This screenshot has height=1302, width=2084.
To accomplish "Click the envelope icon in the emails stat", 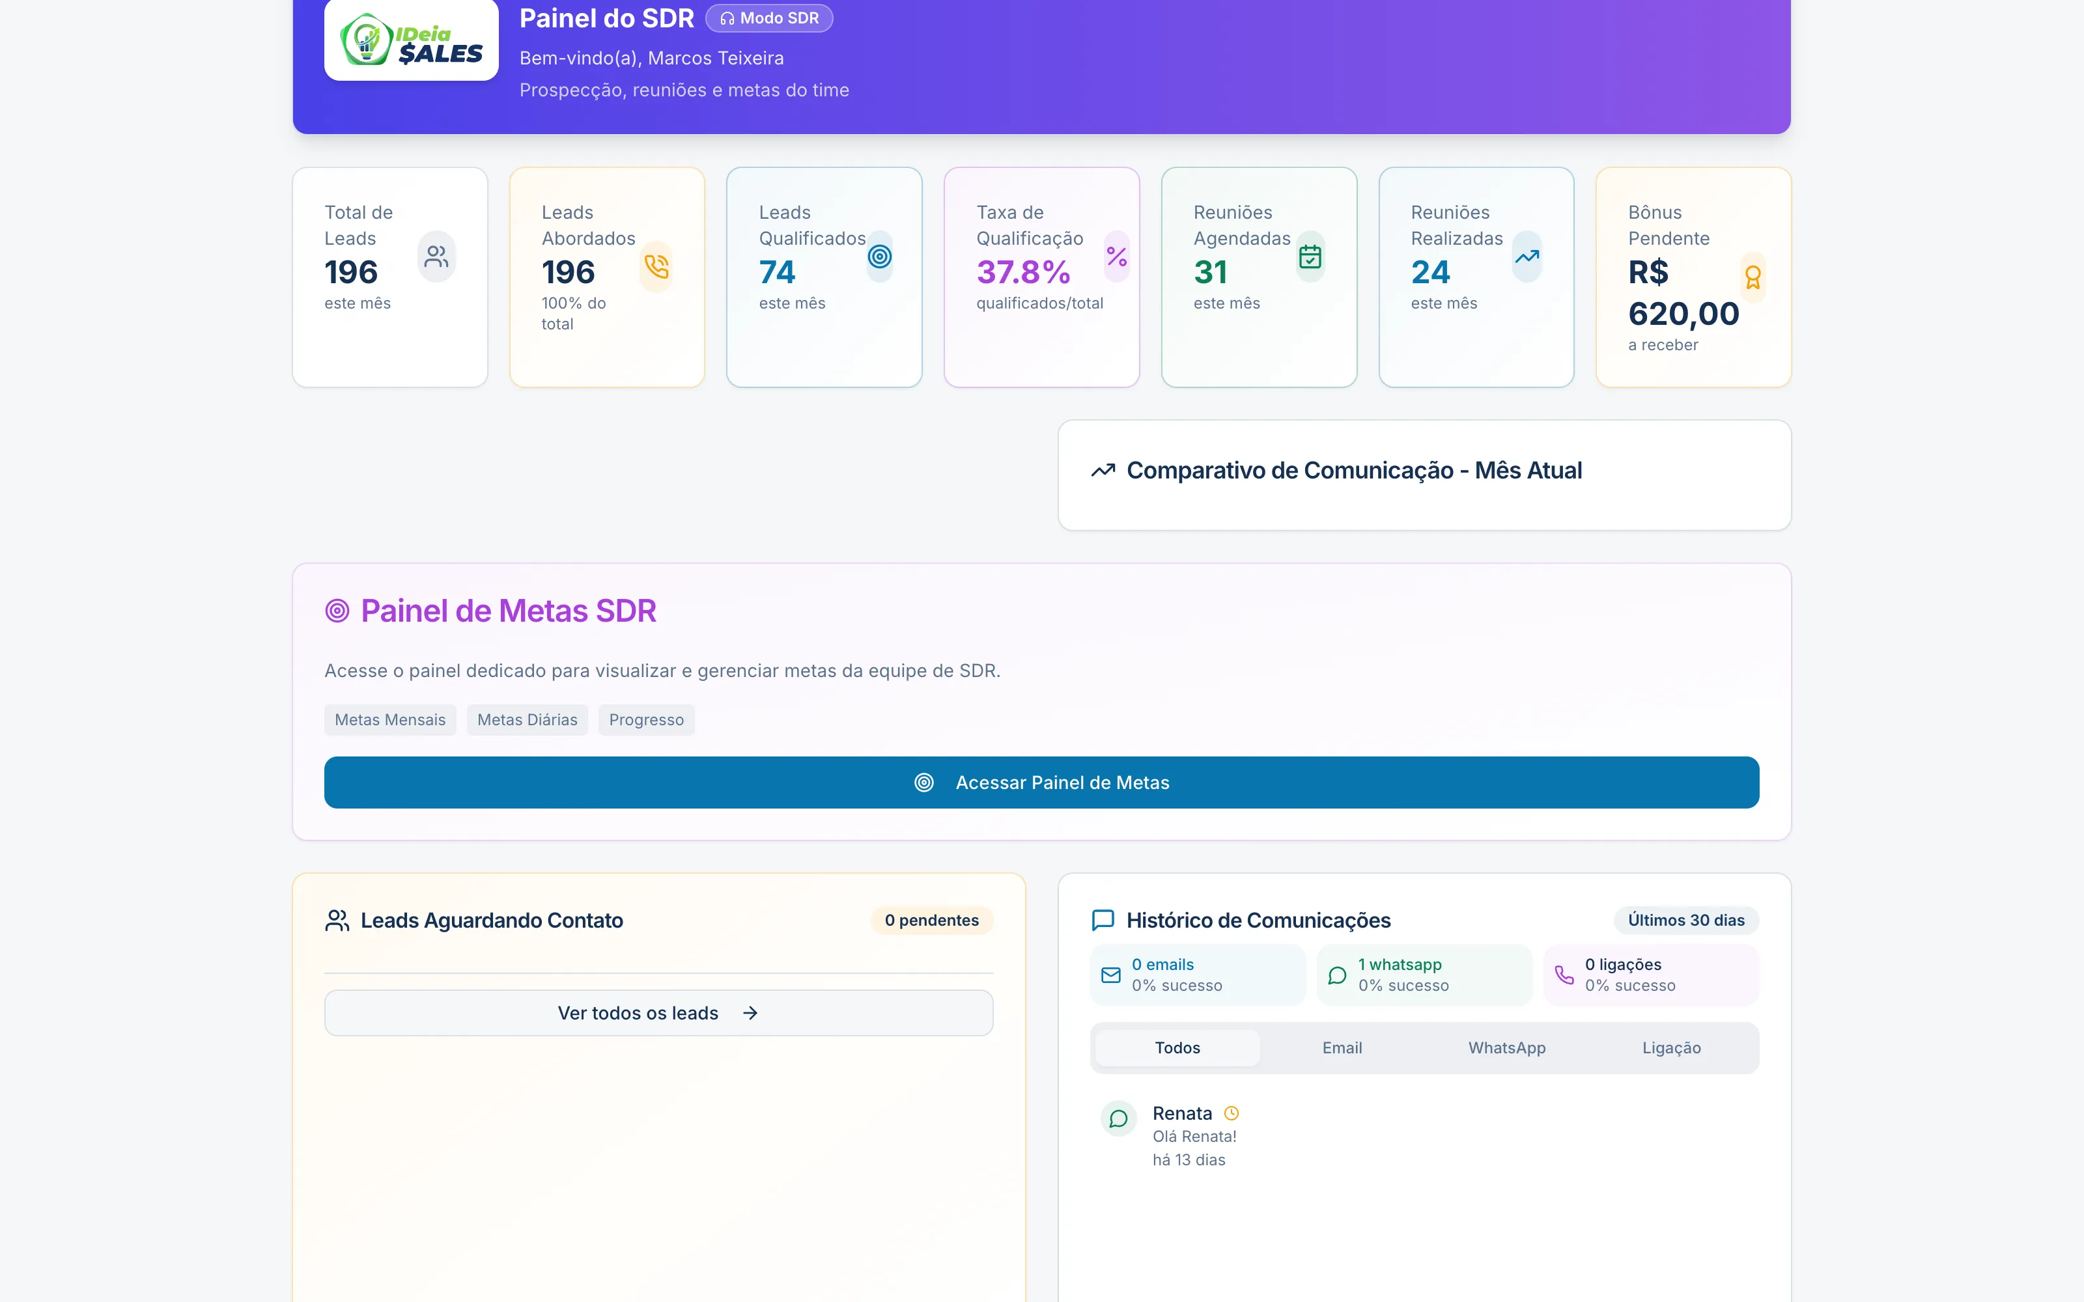I will pos(1111,975).
